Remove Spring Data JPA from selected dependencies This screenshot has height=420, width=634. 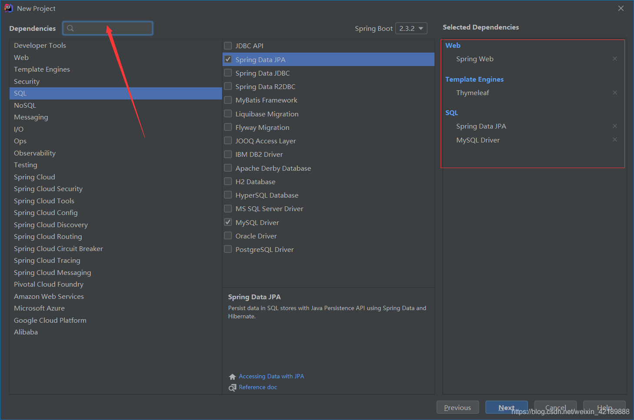pyautogui.click(x=614, y=126)
